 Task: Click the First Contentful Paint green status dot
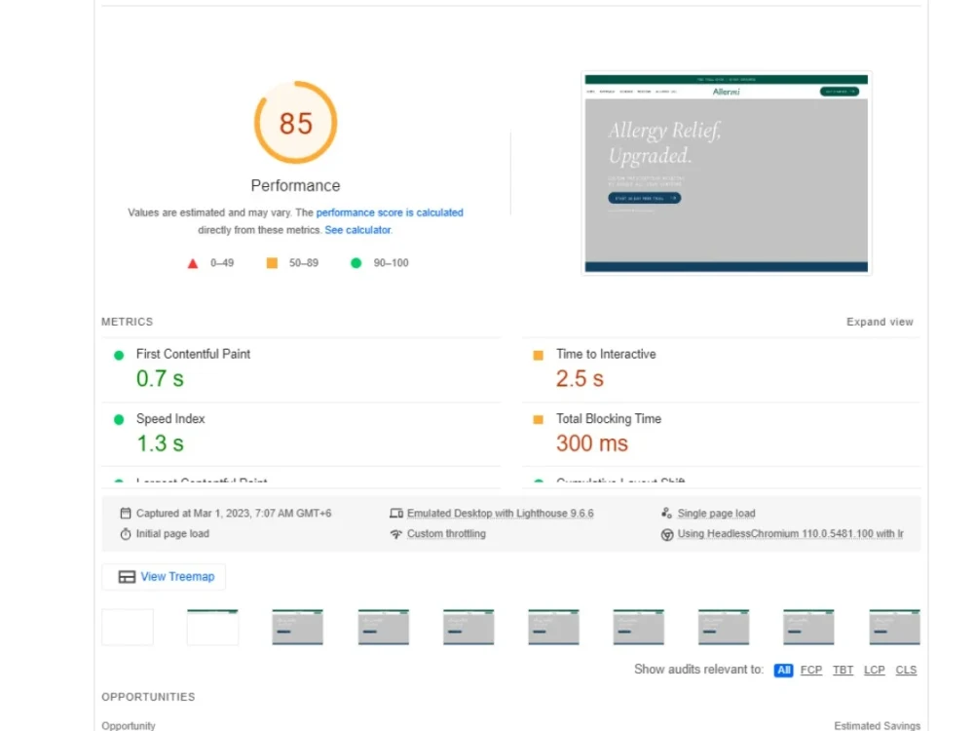pyautogui.click(x=119, y=355)
